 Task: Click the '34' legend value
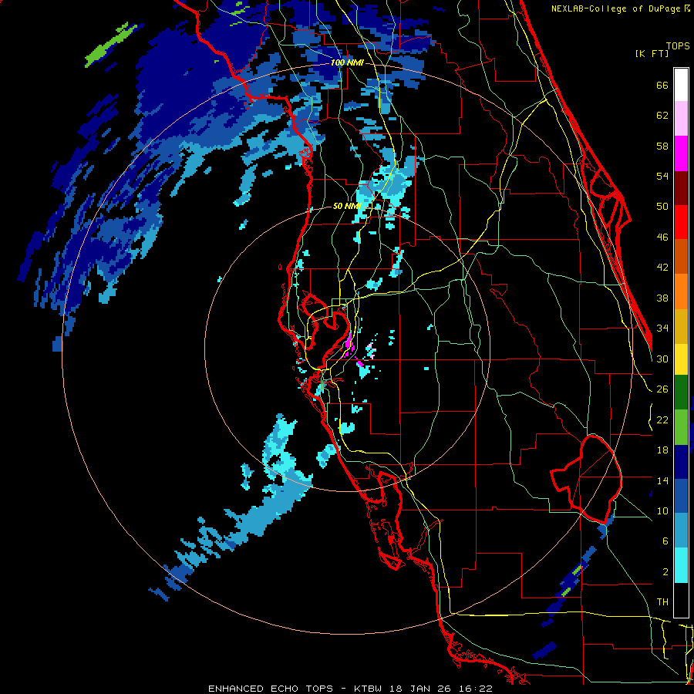tap(662, 328)
